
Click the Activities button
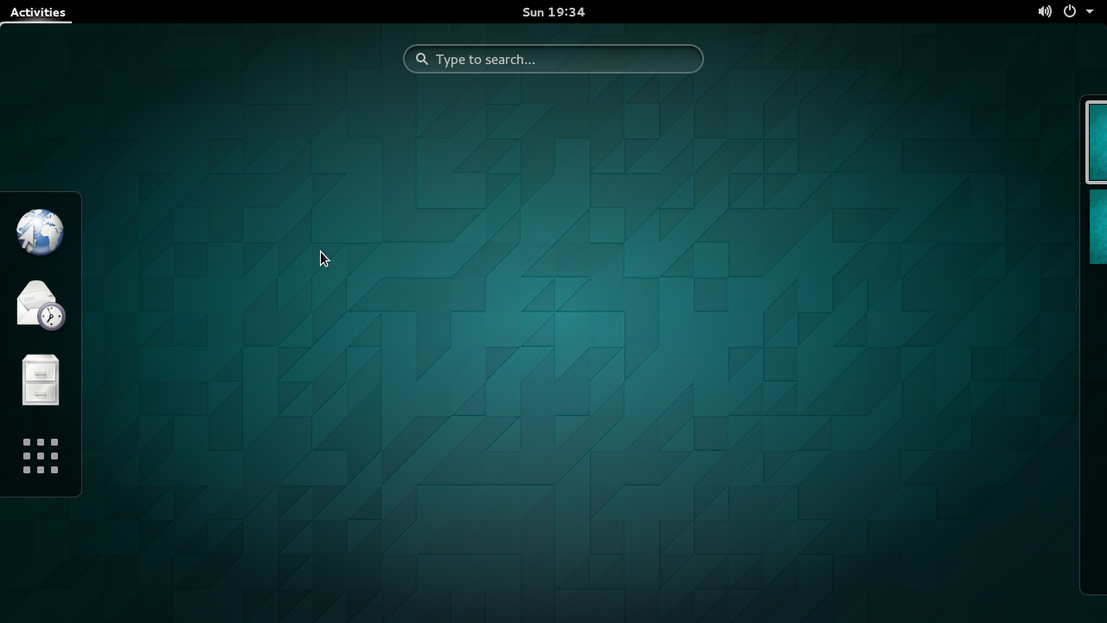[38, 12]
